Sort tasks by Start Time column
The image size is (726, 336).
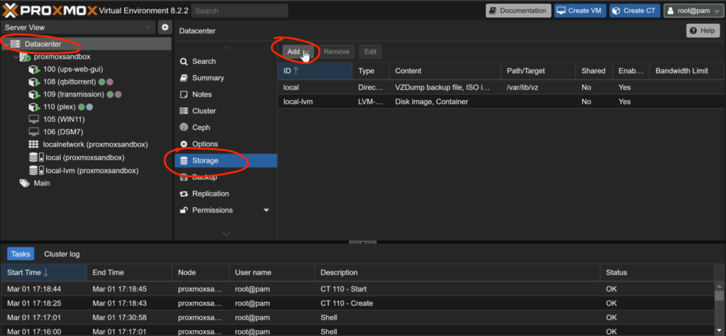[x=44, y=273]
